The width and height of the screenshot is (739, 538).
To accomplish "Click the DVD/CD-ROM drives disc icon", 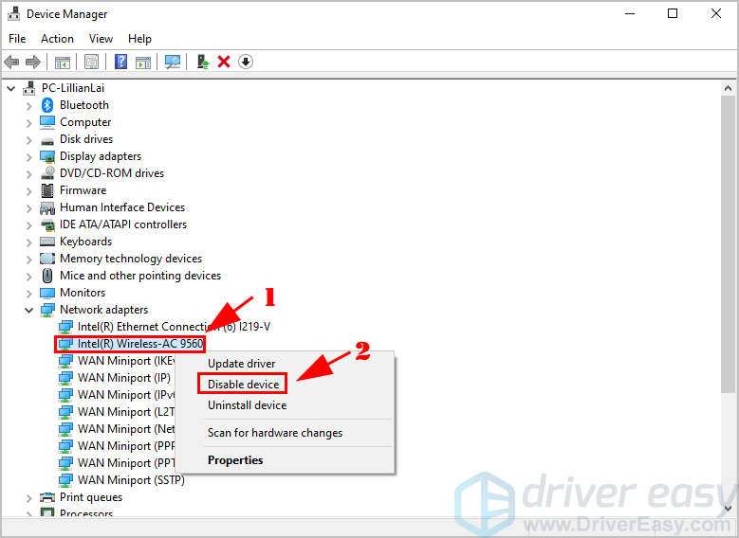I will (x=47, y=173).
